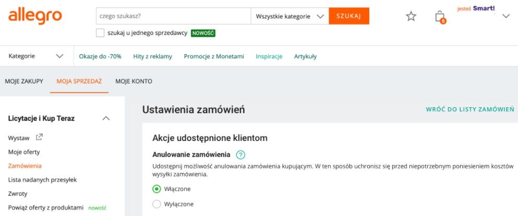This screenshot has width=518, height=216.
Task: Click the Allegro logo
Action: (35, 16)
